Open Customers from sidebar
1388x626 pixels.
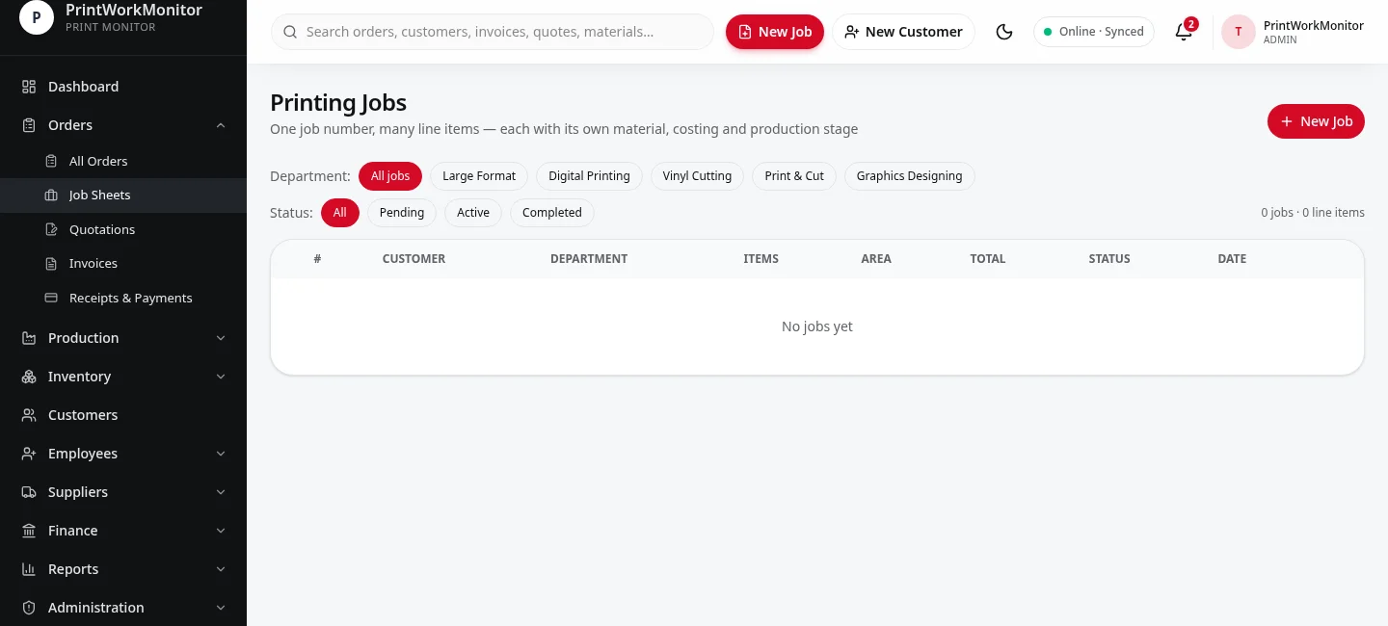123,415
